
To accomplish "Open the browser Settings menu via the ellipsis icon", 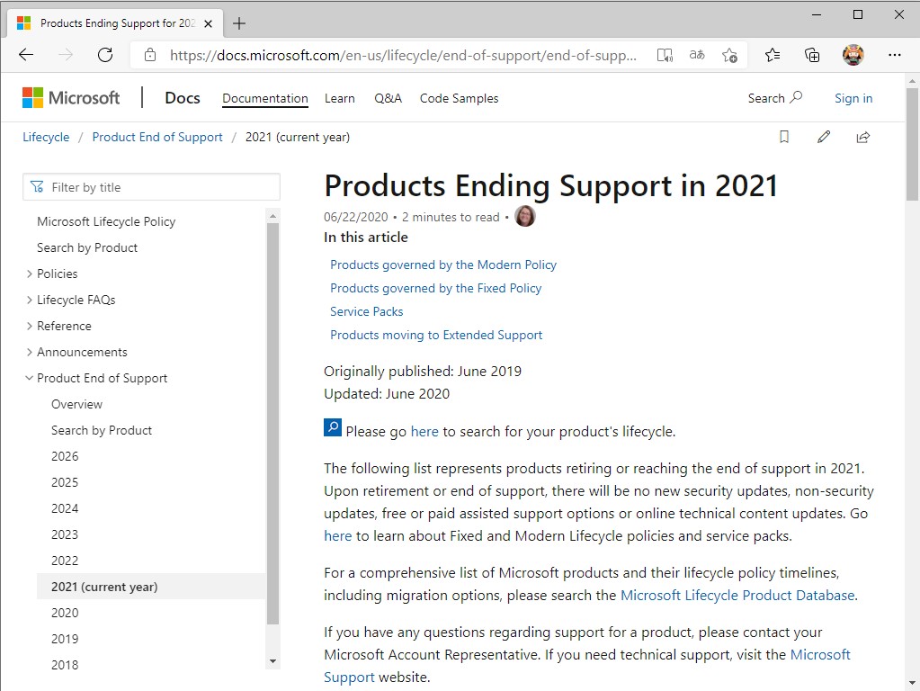I will point(896,55).
